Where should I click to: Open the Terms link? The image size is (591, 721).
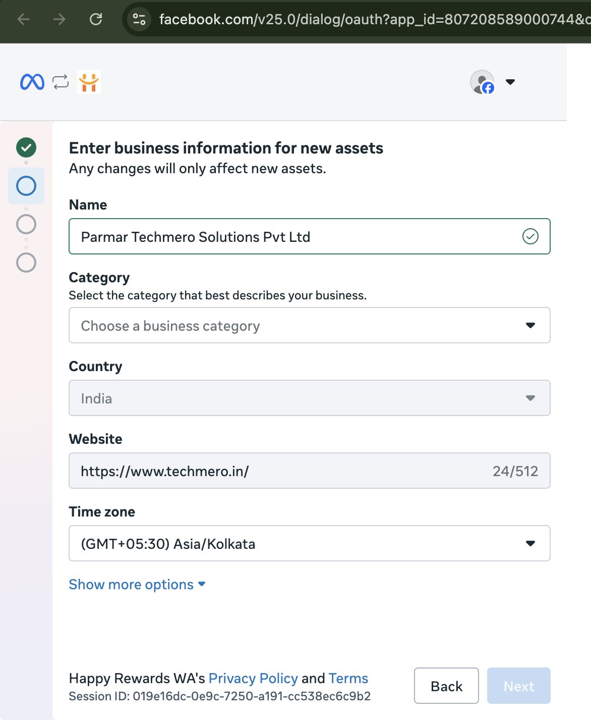348,678
